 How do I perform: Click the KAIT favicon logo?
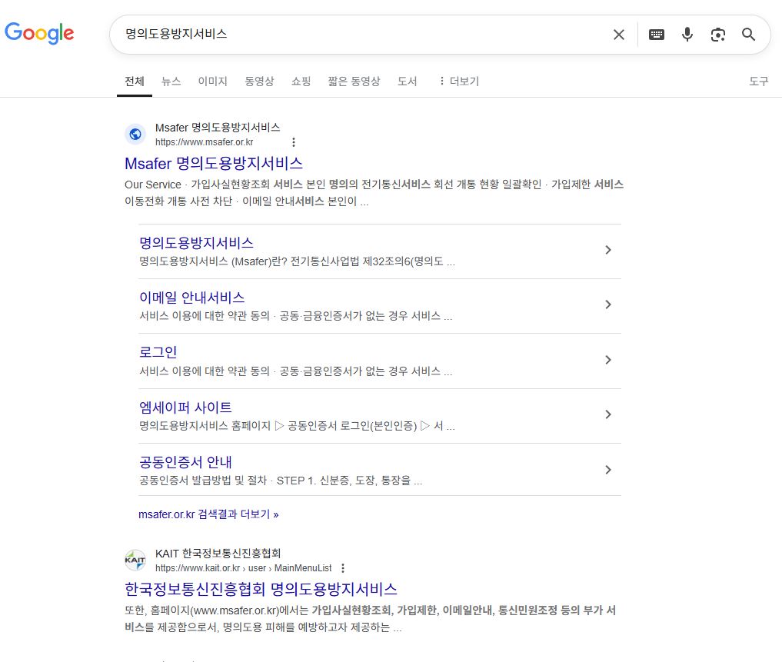pos(135,561)
